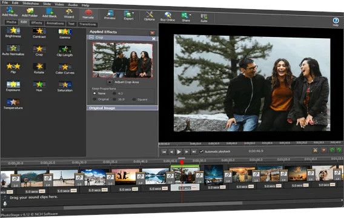Viewport: 344px width, 218px height.
Task: Click the crop preview image thumbnail
Action: pos(122,60)
